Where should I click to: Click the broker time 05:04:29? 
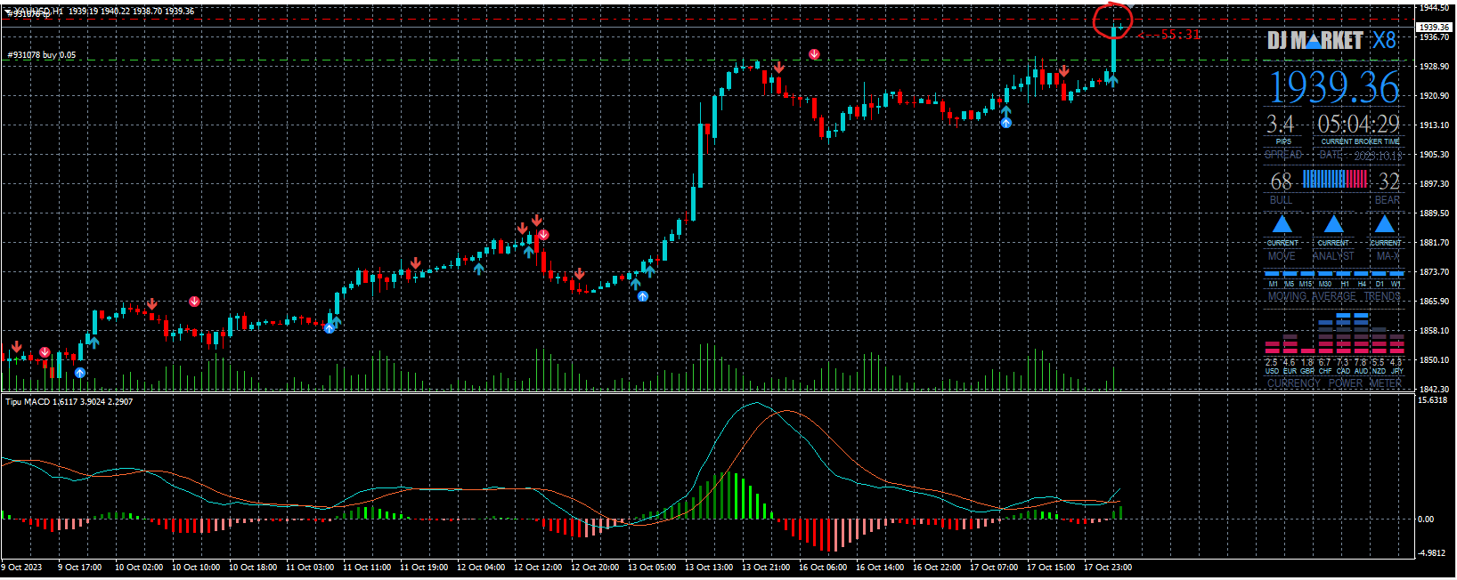1359,124
